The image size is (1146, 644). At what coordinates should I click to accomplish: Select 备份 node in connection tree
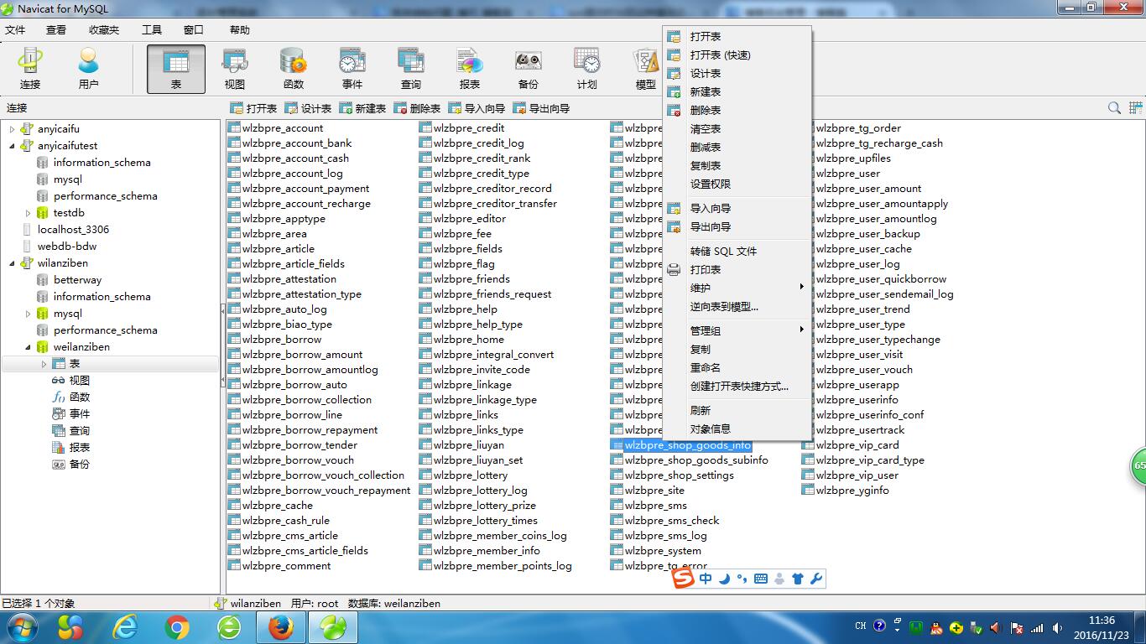80,465
